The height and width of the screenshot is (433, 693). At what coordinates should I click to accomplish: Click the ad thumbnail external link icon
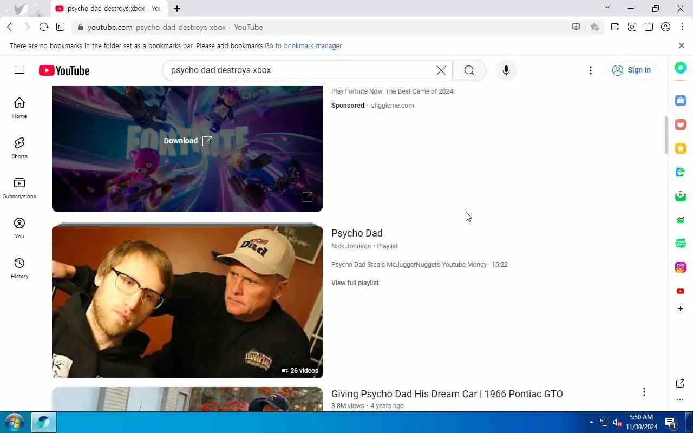click(x=308, y=197)
